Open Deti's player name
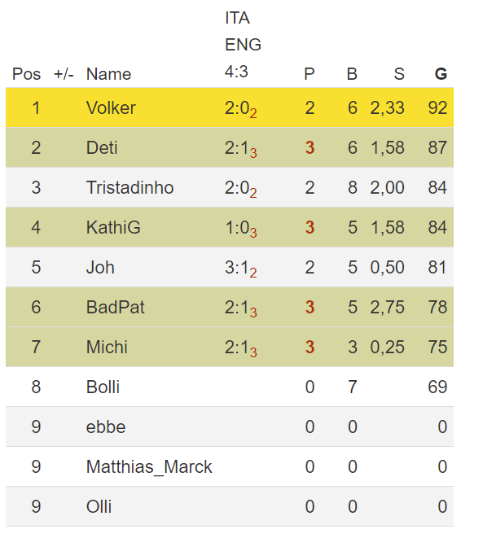The image size is (483, 538). (x=102, y=148)
